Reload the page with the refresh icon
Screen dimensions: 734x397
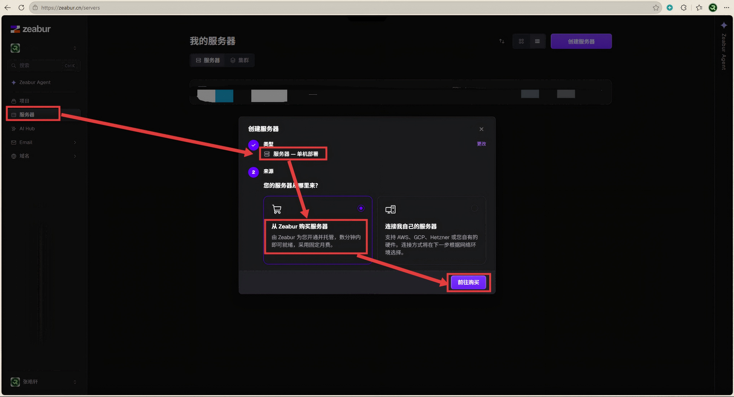pyautogui.click(x=21, y=8)
